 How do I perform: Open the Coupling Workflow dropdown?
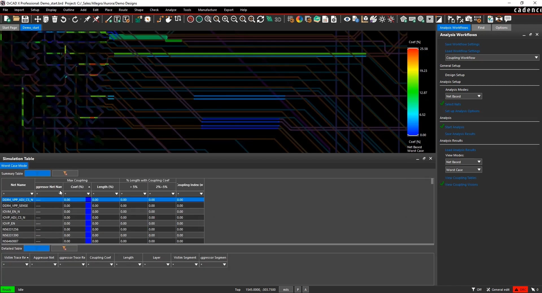492,58
